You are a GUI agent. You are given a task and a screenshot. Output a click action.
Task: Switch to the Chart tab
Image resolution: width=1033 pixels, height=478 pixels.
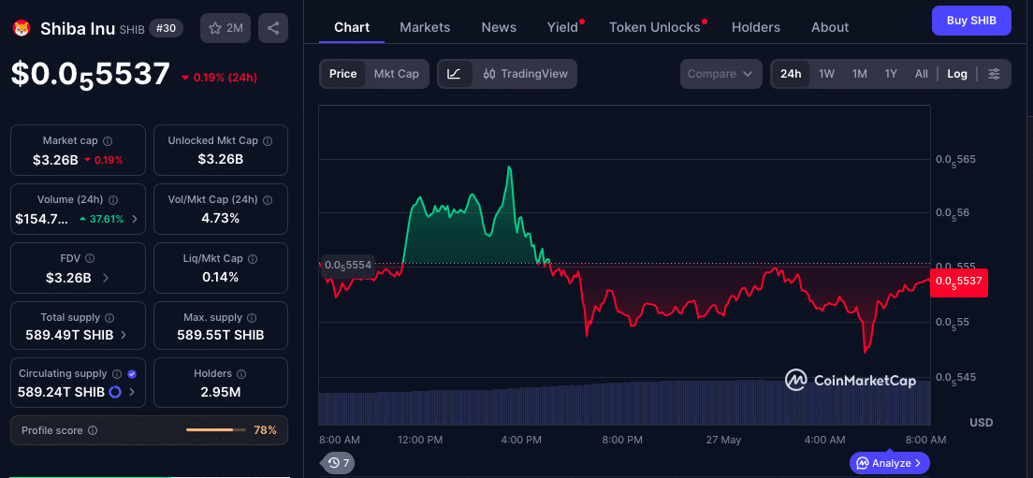pos(352,28)
